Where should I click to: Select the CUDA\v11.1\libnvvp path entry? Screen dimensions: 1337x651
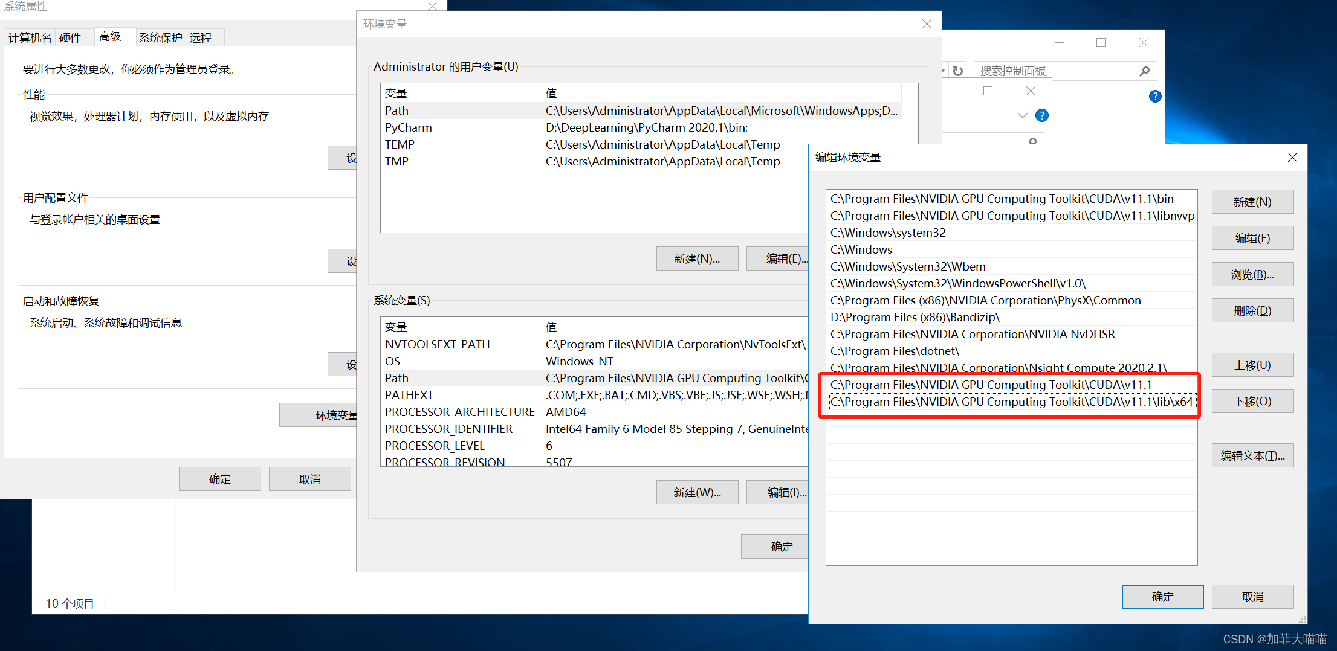pos(1011,216)
